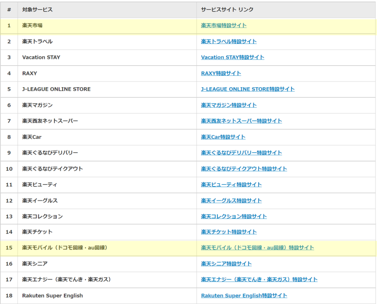Click the 楽天コレクション特設サイト link
Screen dimensions: 377x304
pos(234,217)
